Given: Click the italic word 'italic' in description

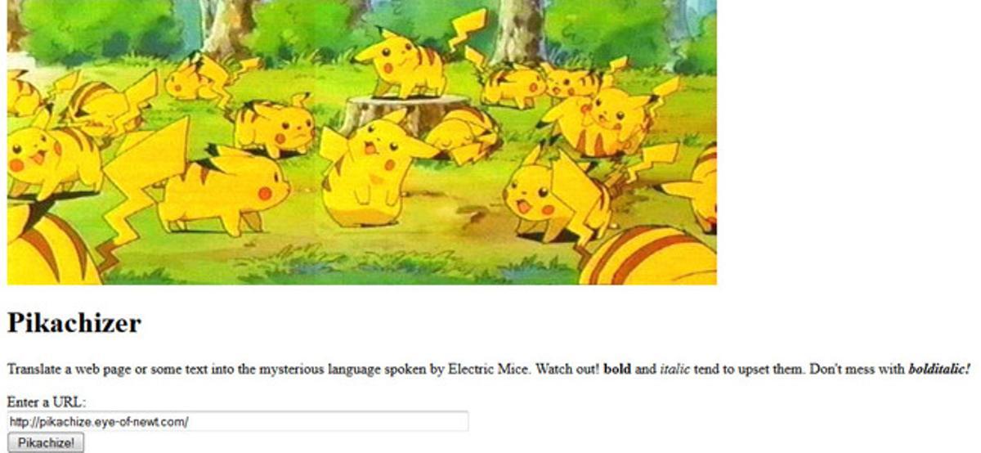Looking at the screenshot, I should coord(674,370).
